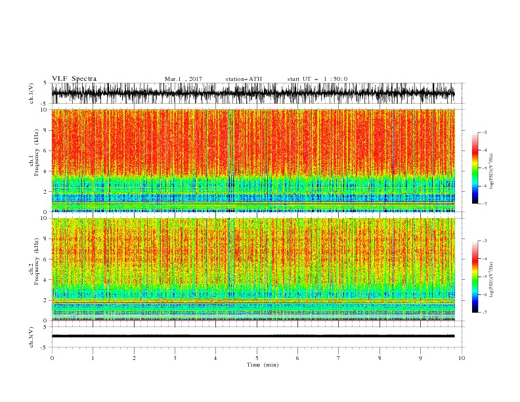This screenshot has width=520, height=402.
Task: Click the ch.2 color bar log(PSD) label
Action: tap(491, 280)
